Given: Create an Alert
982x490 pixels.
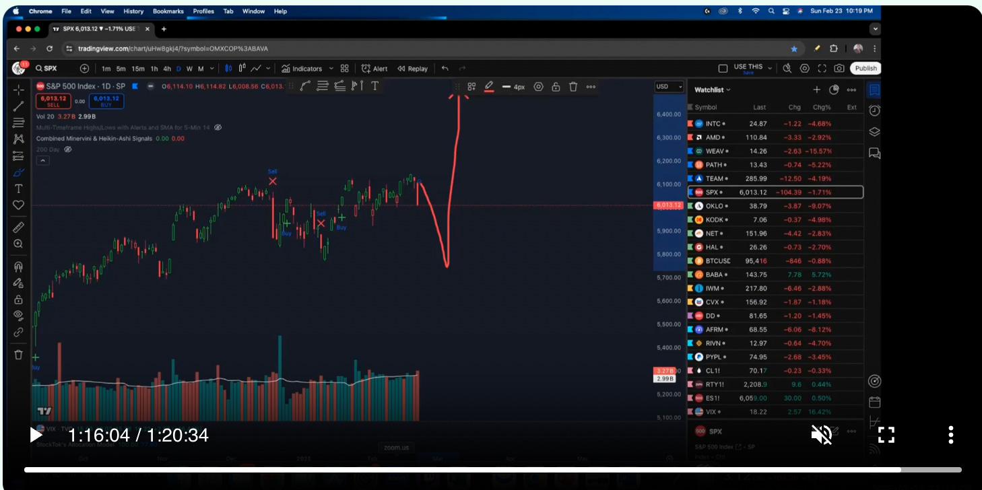Looking at the screenshot, I should [x=374, y=69].
